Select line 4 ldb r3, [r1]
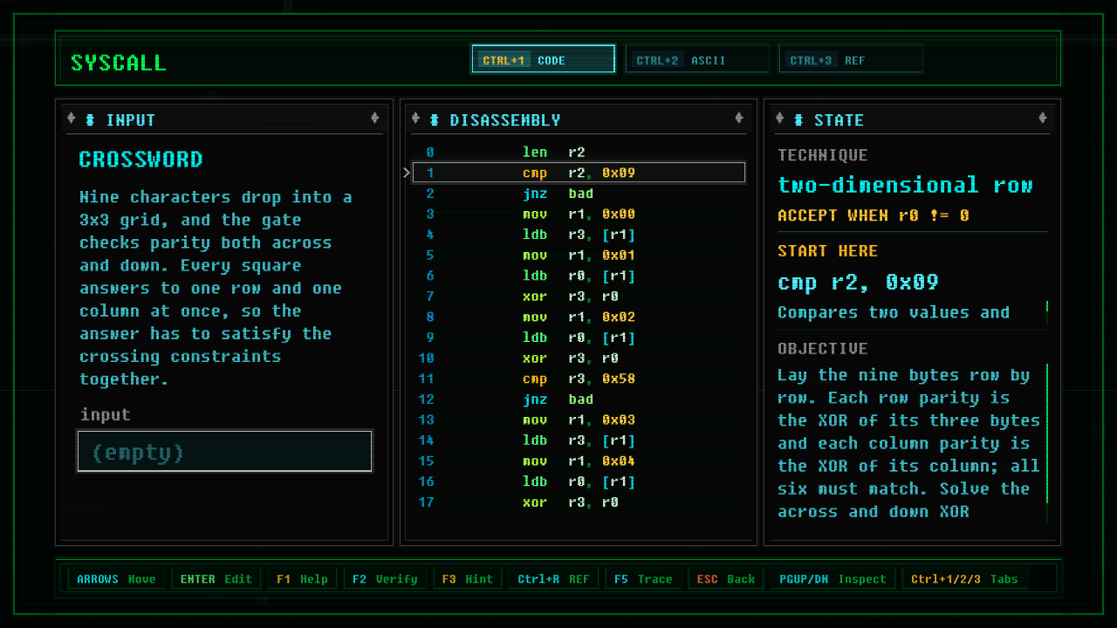Screen dimensions: 1117x628 579,235
